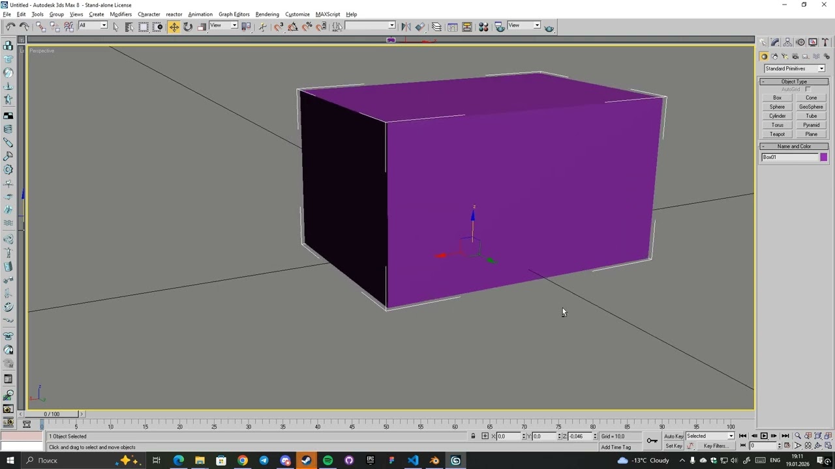
Task: Open the Graph Editors menu
Action: point(234,14)
